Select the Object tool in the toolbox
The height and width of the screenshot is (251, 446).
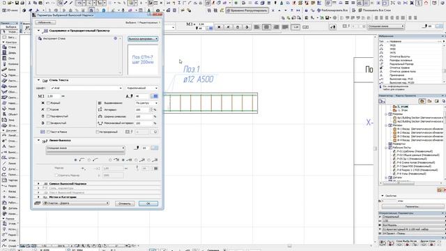(x=8, y=114)
